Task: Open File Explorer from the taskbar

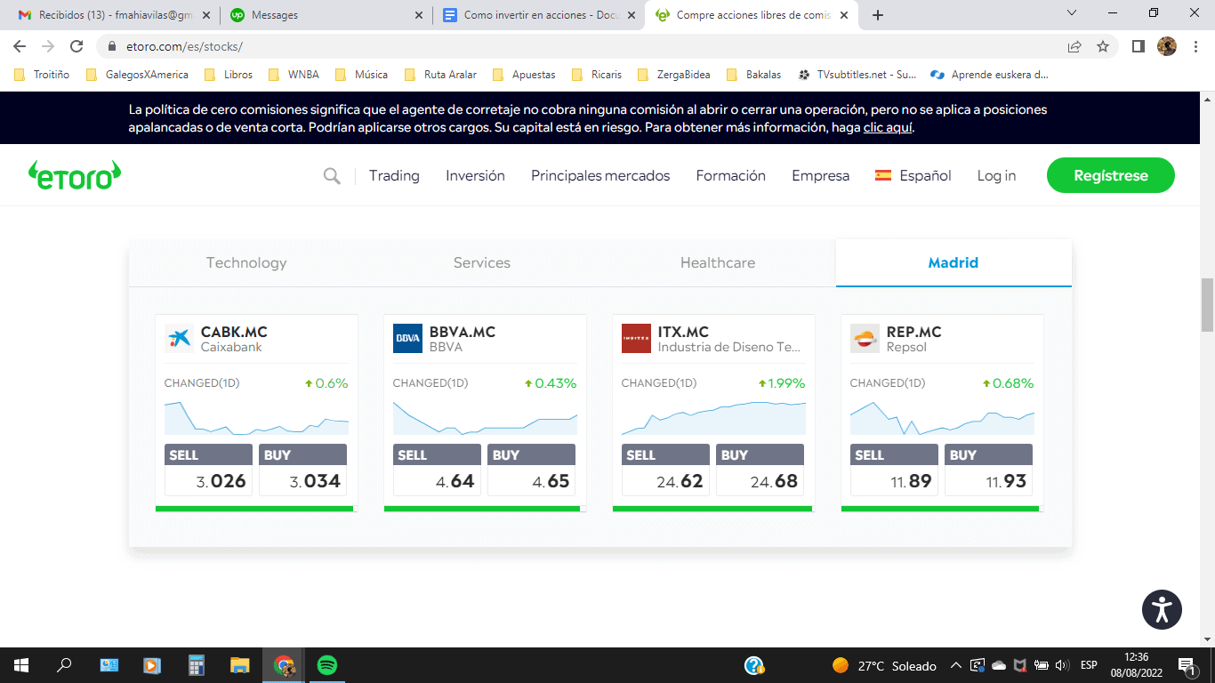Action: click(240, 665)
